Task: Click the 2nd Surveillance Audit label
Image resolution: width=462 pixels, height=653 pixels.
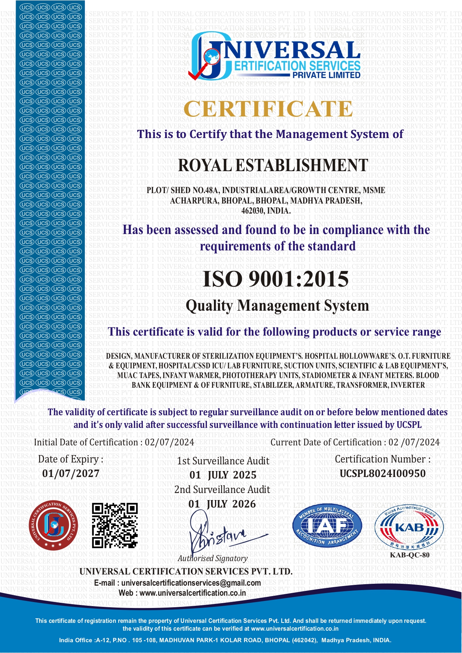Action: [222, 489]
